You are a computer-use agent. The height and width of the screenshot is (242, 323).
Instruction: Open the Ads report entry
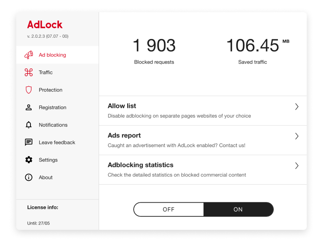pyautogui.click(x=124, y=135)
